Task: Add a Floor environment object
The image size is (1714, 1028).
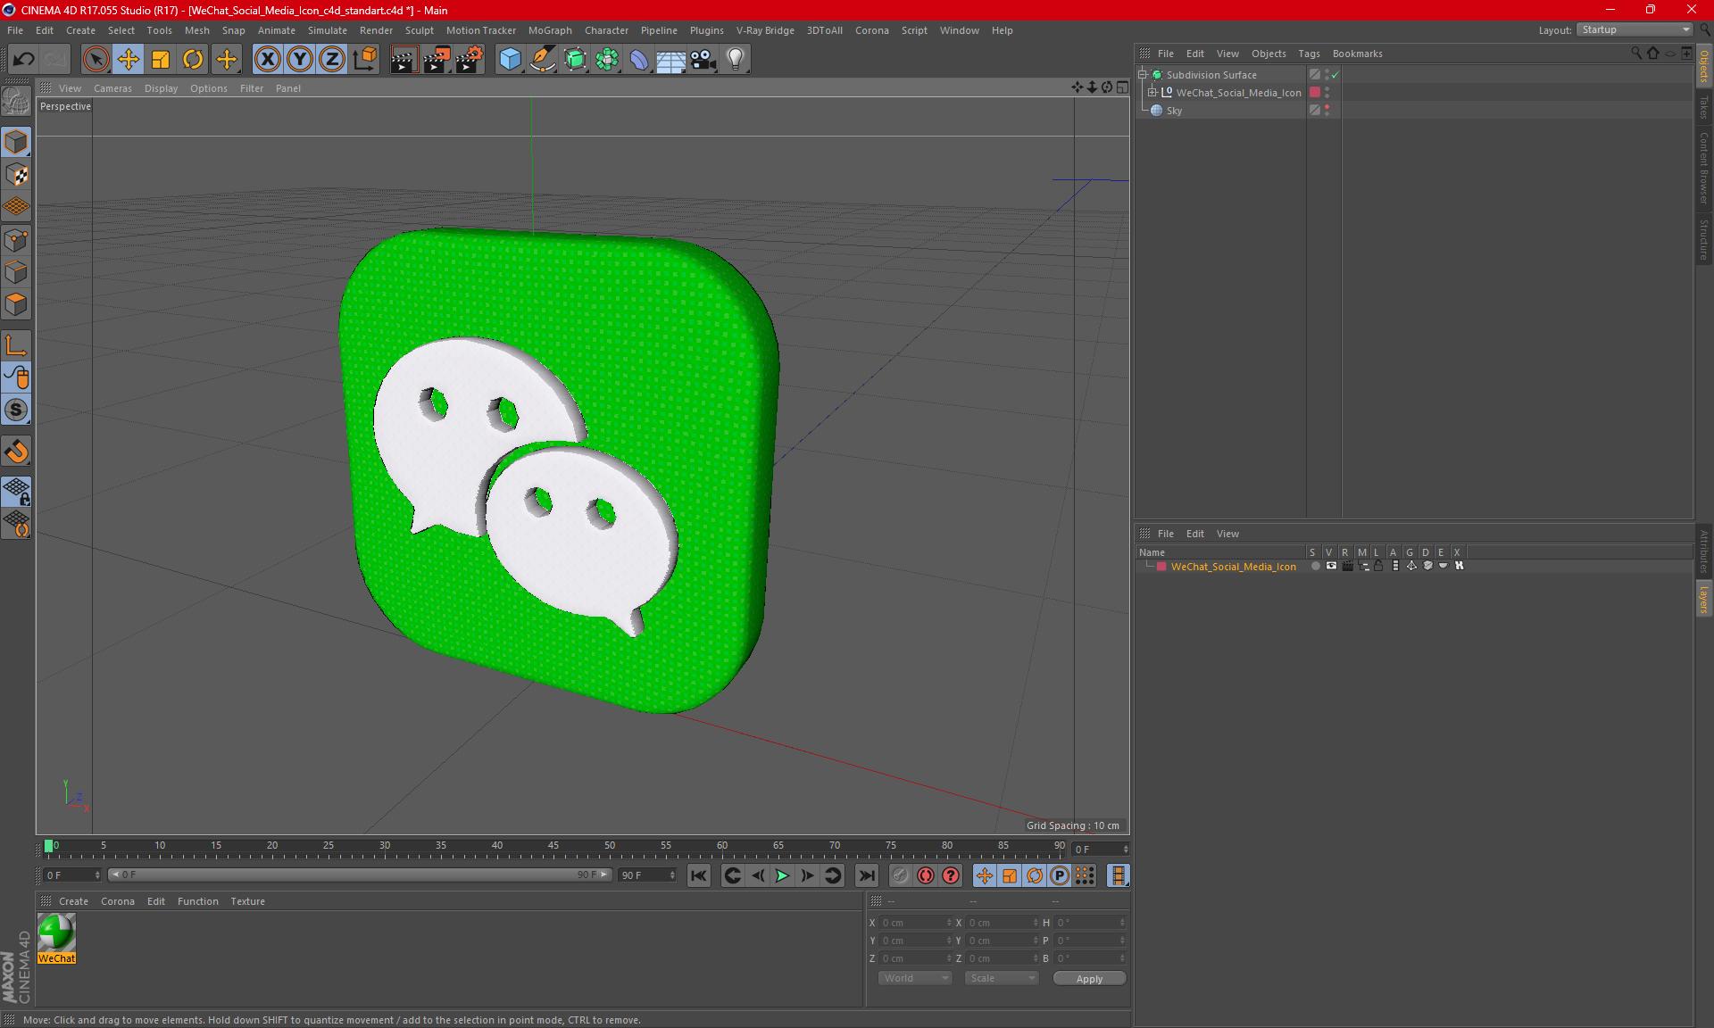Action: (671, 59)
